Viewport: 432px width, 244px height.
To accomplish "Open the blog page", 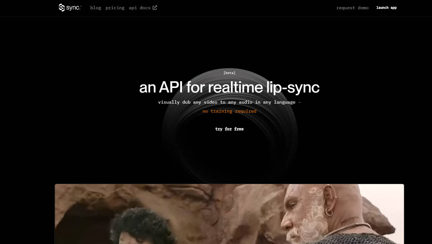I will tap(96, 8).
